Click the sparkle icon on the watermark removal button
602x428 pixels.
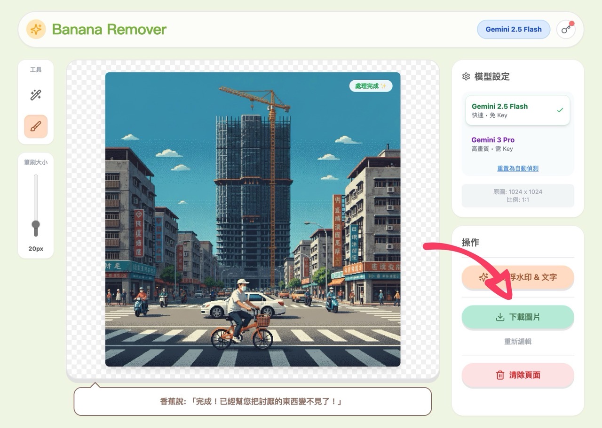(x=483, y=277)
